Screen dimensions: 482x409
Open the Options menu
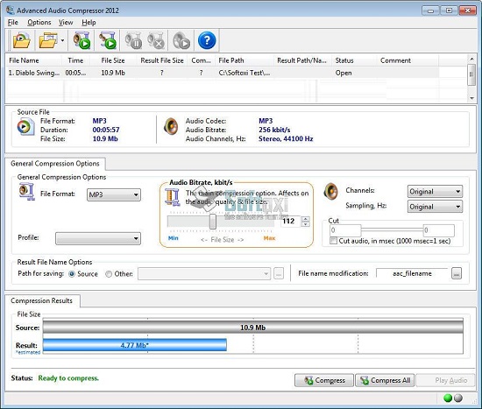(x=39, y=23)
